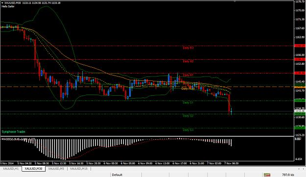Image resolution: width=306 pixels, height=177 pixels.
Task: Click the Daily R1 level label
Action: click(188, 75)
